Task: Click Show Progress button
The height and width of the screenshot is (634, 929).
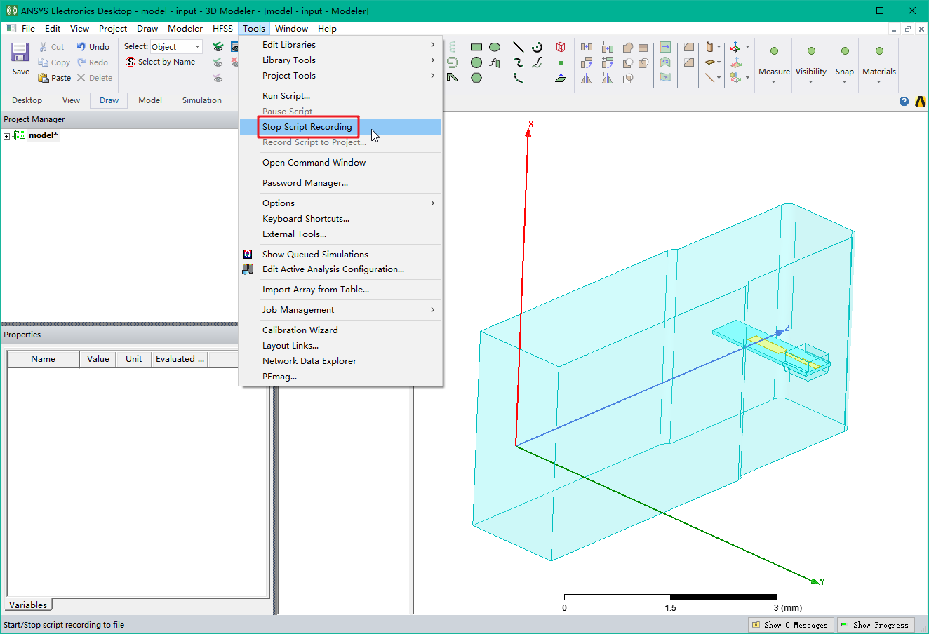Action: (876, 625)
